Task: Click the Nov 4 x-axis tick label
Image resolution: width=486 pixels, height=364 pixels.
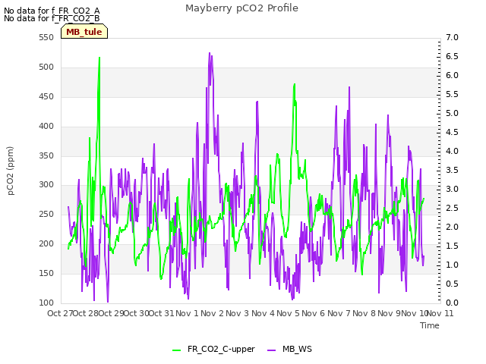Action: pyautogui.click(x=263, y=313)
